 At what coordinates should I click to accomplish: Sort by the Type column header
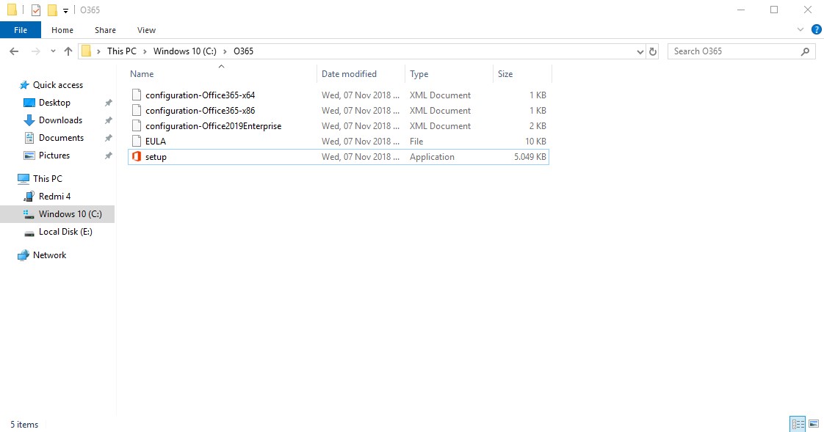[449, 74]
